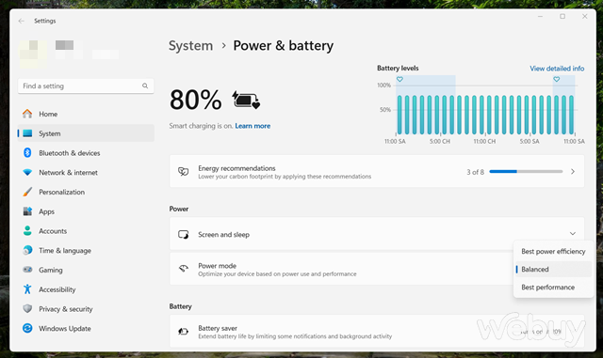603x358 pixels.
Task: Click the left heart marker on battery chart
Action: [399, 80]
